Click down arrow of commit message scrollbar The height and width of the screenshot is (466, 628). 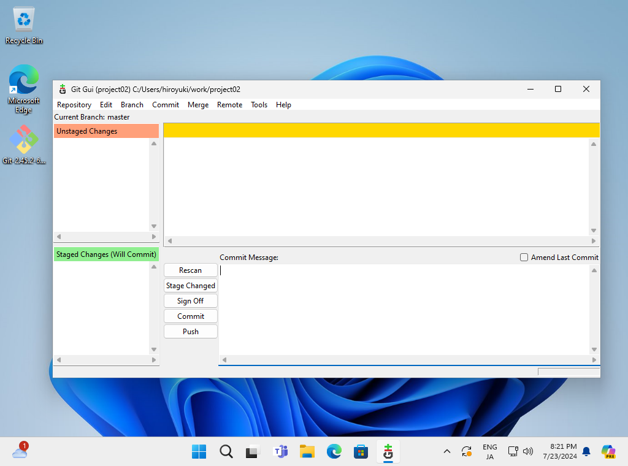[x=594, y=349]
